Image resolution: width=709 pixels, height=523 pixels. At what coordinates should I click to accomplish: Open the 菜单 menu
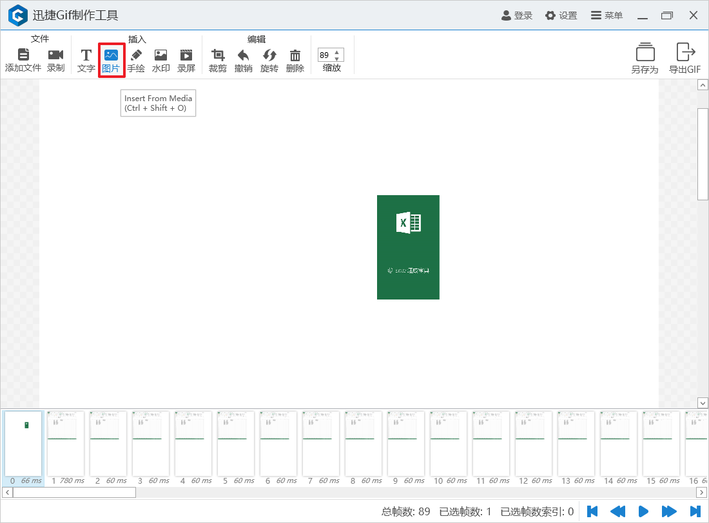607,15
